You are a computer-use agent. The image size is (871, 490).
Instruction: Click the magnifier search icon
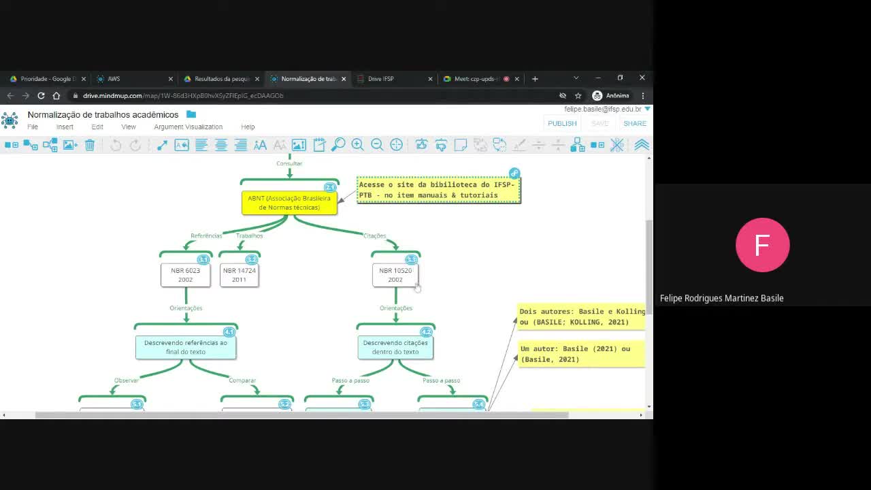338,145
